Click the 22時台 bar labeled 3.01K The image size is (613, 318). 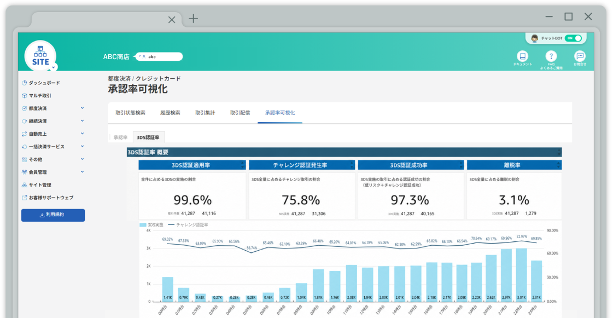521,275
